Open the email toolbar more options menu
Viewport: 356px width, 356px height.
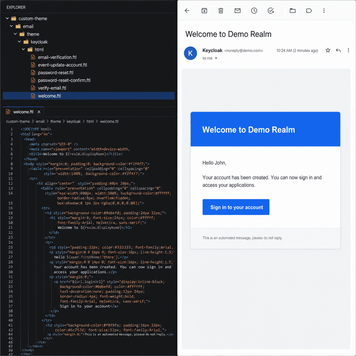pyautogui.click(x=324, y=11)
